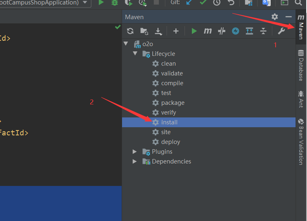Screen dimensions: 307x221
Task: Start debugging with the bug icon
Action: tap(115, 2)
